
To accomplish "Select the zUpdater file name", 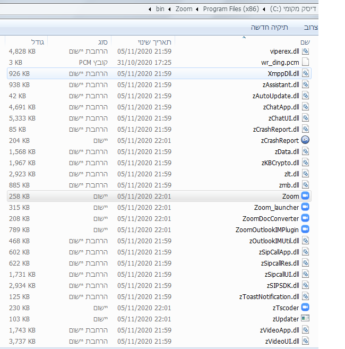I will coord(286,319).
